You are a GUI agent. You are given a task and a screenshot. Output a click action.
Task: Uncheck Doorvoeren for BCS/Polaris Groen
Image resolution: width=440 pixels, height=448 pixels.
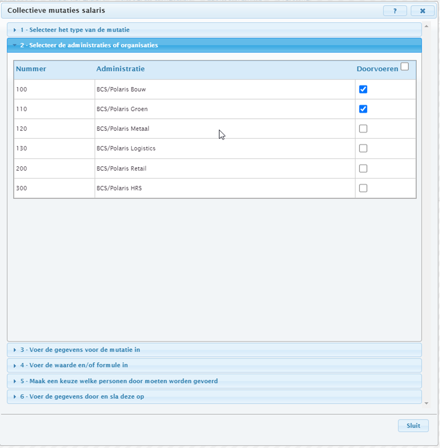click(x=363, y=109)
